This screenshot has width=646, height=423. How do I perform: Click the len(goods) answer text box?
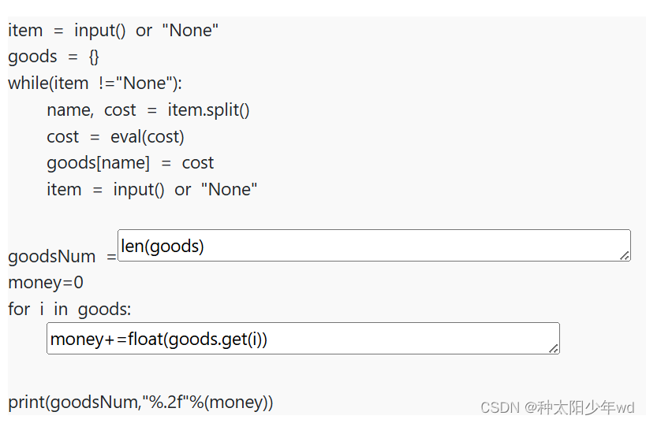[x=374, y=246]
